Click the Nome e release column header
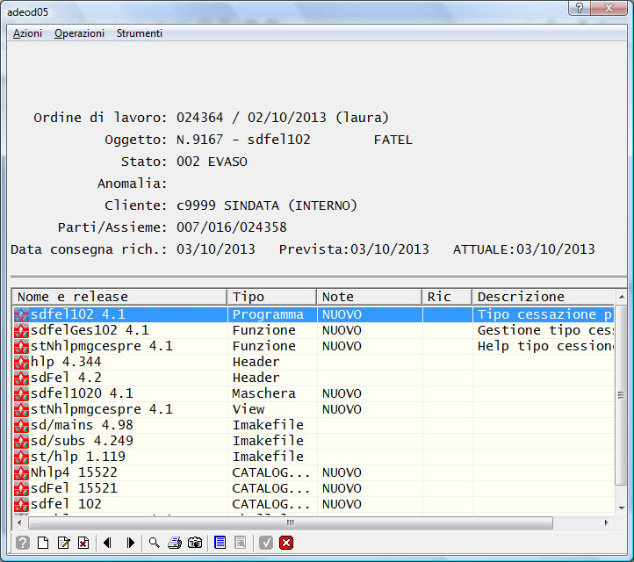The image size is (634, 562). (119, 297)
